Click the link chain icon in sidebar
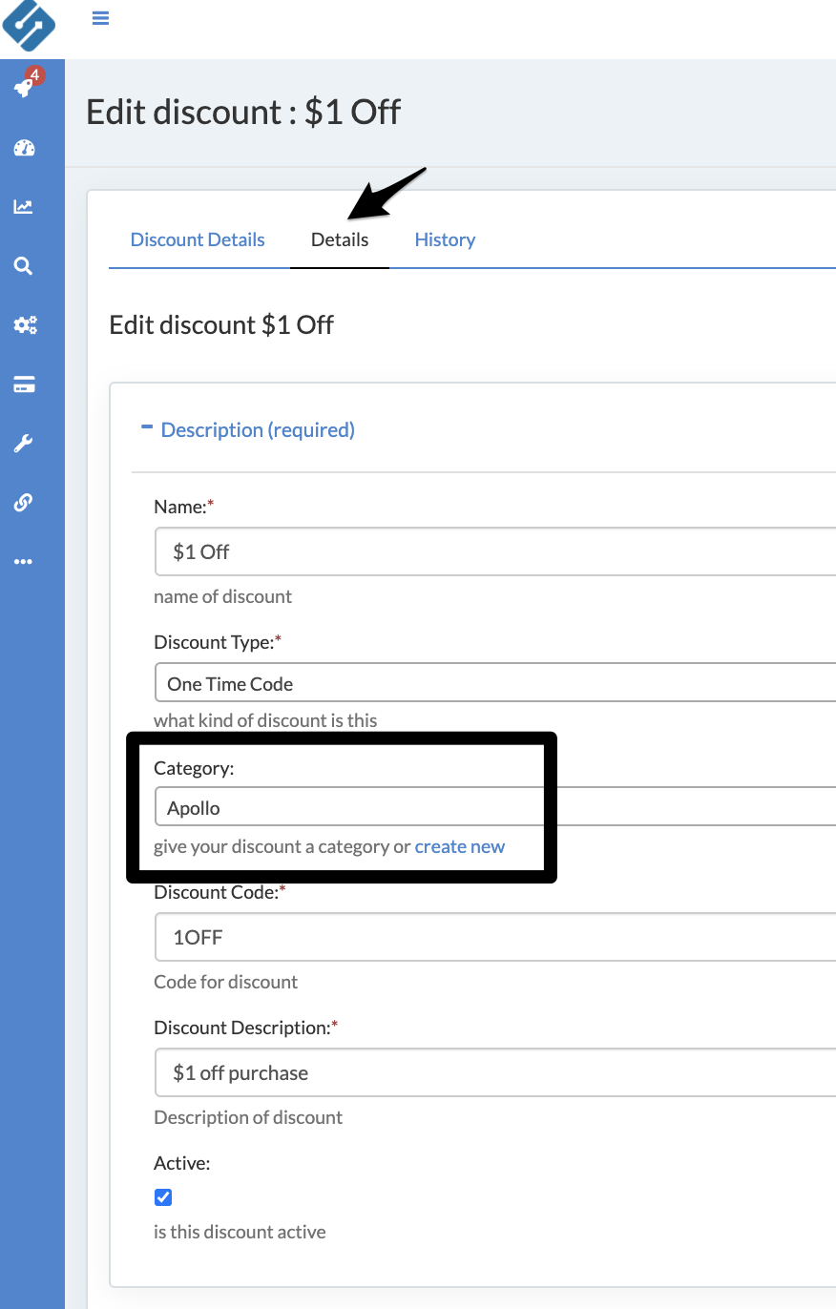 24,503
